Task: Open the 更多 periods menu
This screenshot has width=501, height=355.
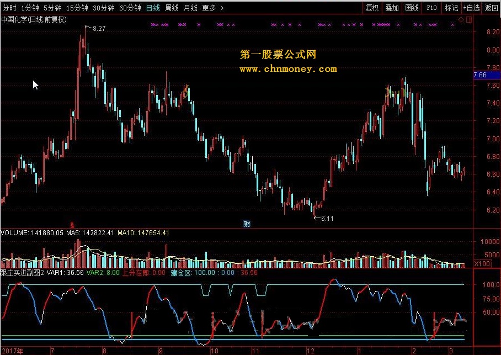Action: pos(209,8)
